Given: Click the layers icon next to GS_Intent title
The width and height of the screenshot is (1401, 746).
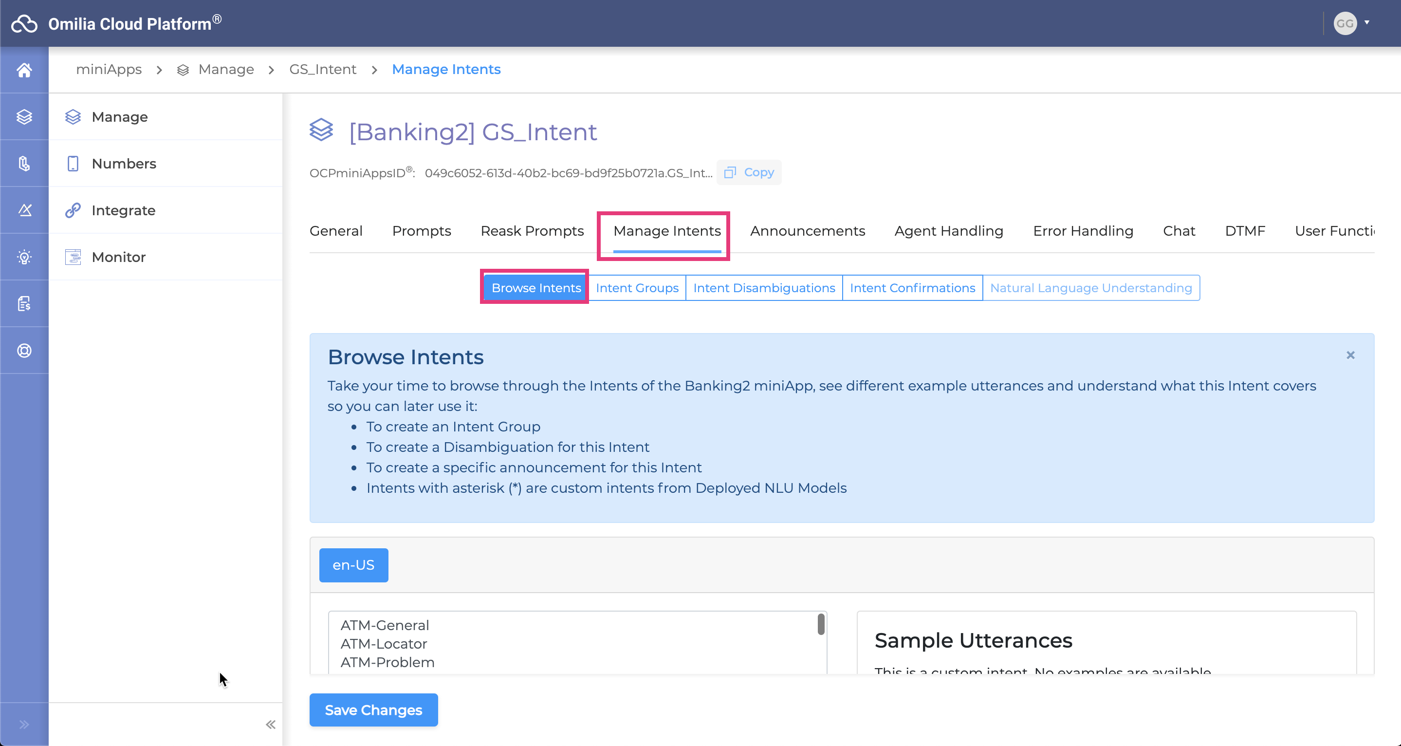Looking at the screenshot, I should tap(321, 130).
